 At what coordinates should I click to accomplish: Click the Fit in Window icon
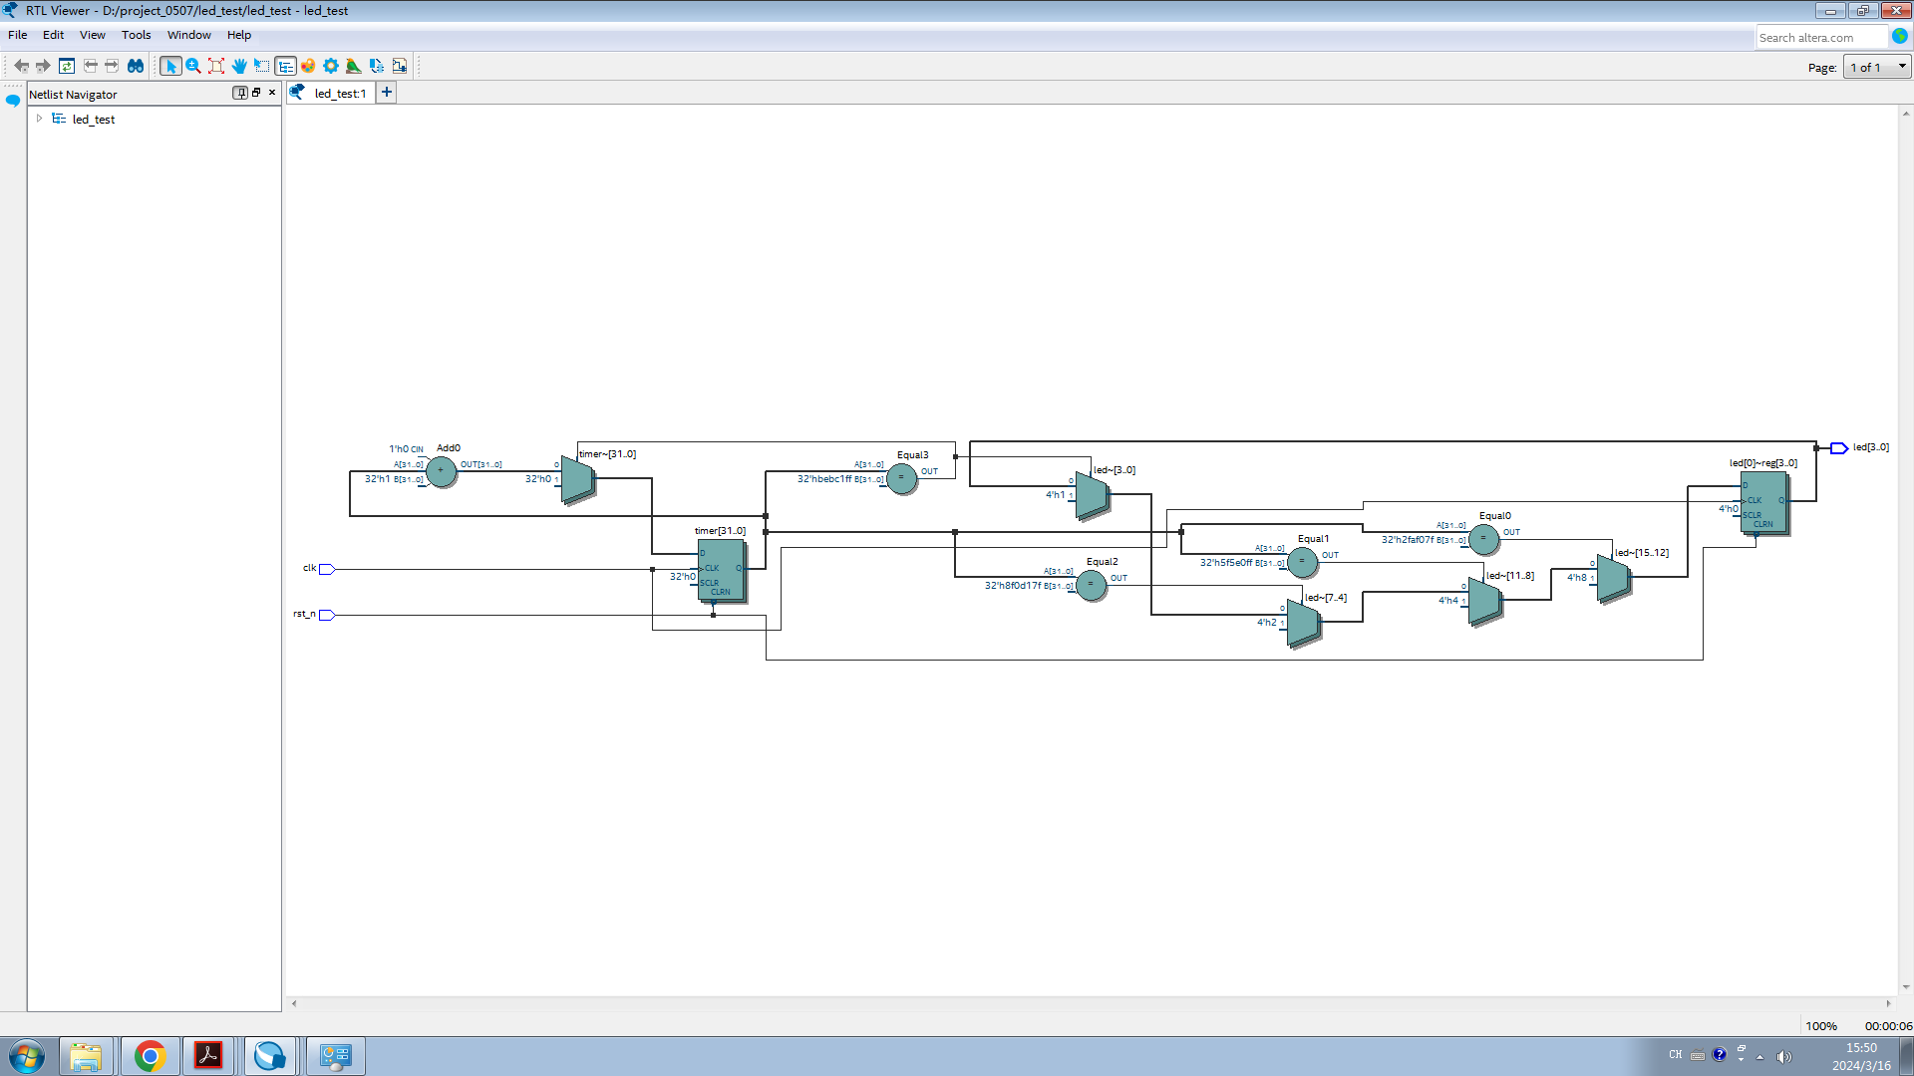point(216,66)
